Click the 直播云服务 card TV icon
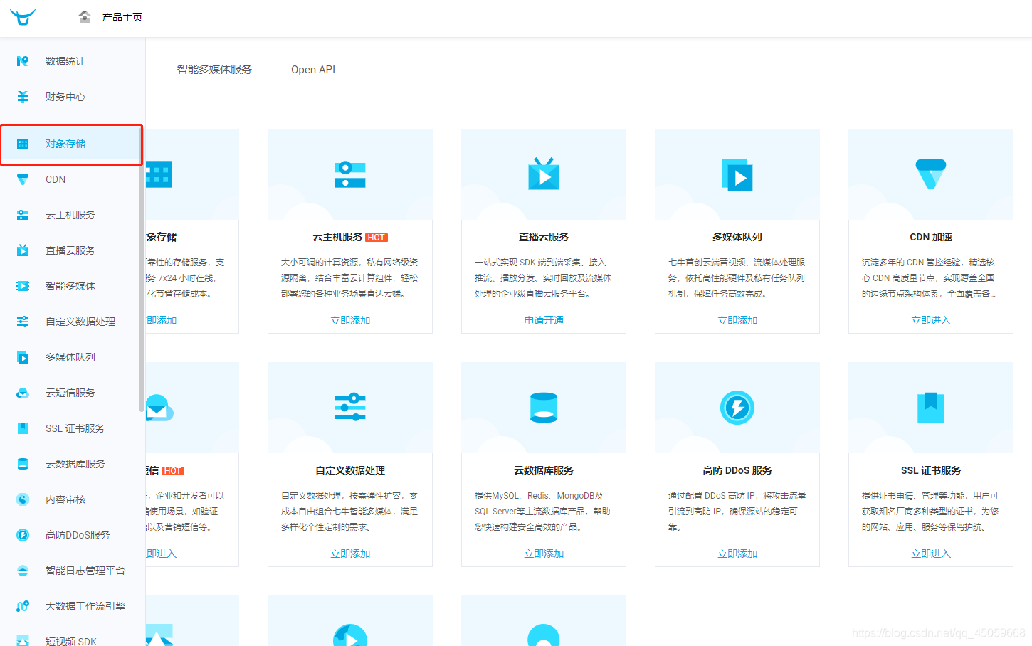Screen dimensions: 1032x646 tap(544, 174)
